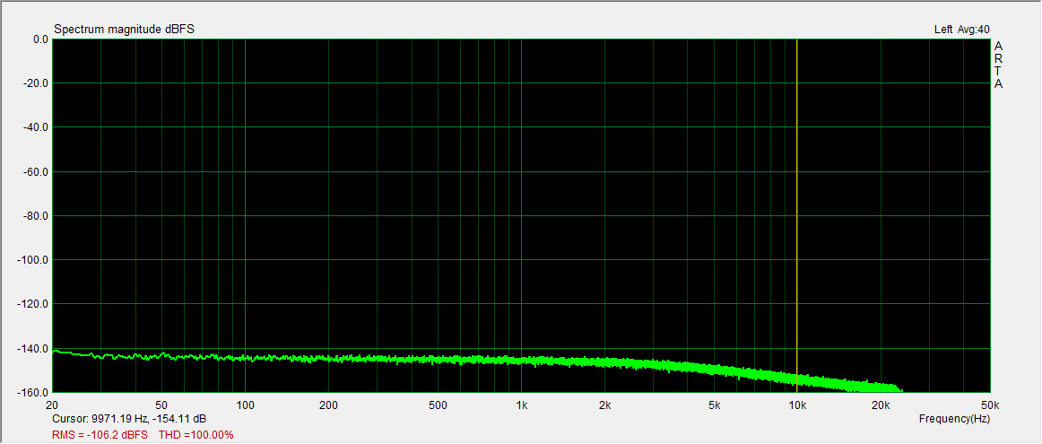1042x444 pixels.
Task: Click the -160.0 magnitude axis label
Action: [x=33, y=393]
